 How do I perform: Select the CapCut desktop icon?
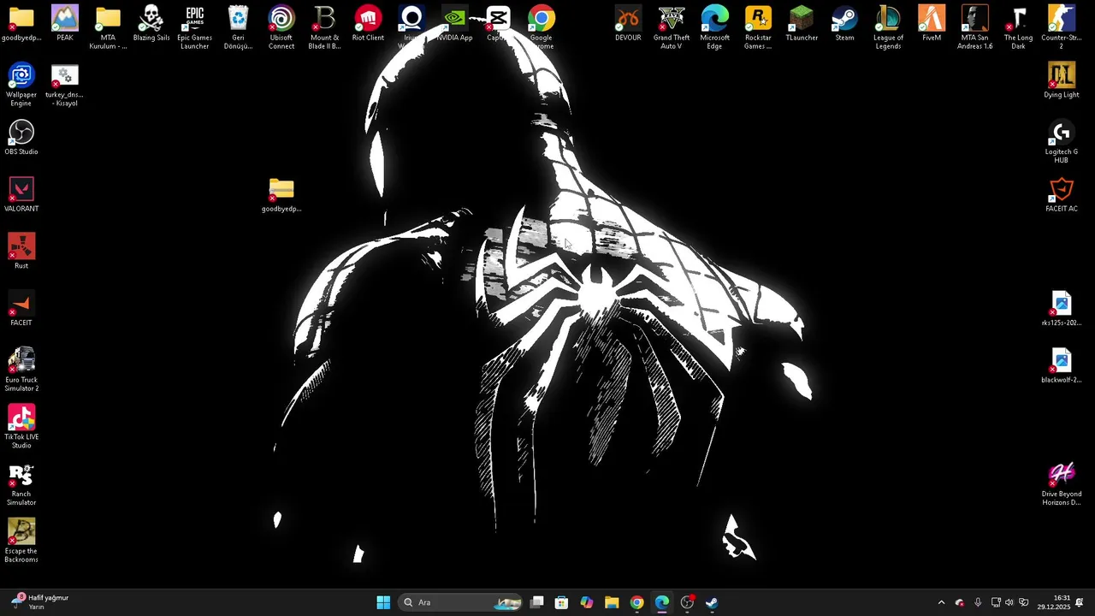pyautogui.click(x=498, y=24)
